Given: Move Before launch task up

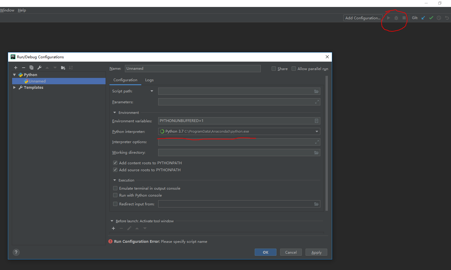Looking at the screenshot, I should pyautogui.click(x=137, y=228).
